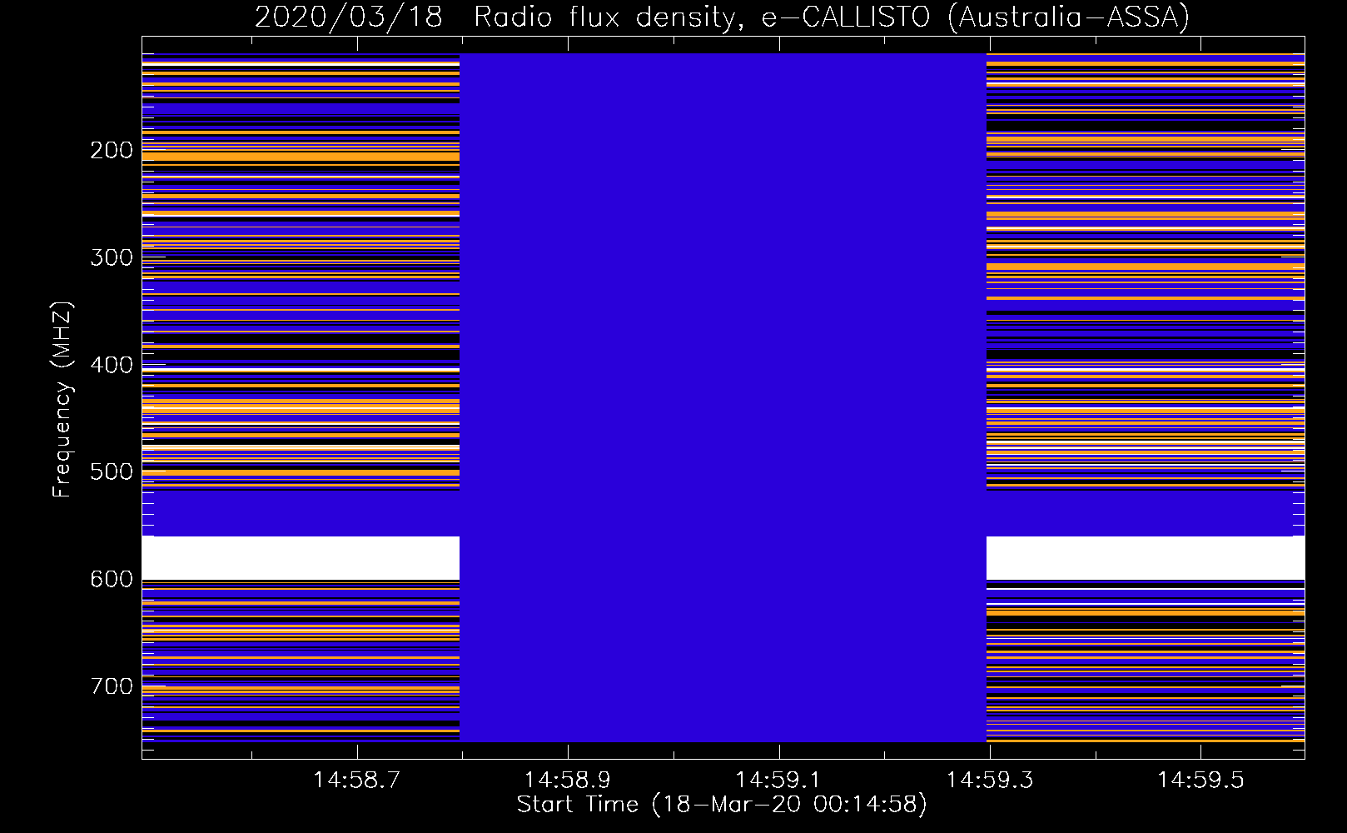Click the 600 frequency tick label
The image size is (1347, 833).
(112, 579)
